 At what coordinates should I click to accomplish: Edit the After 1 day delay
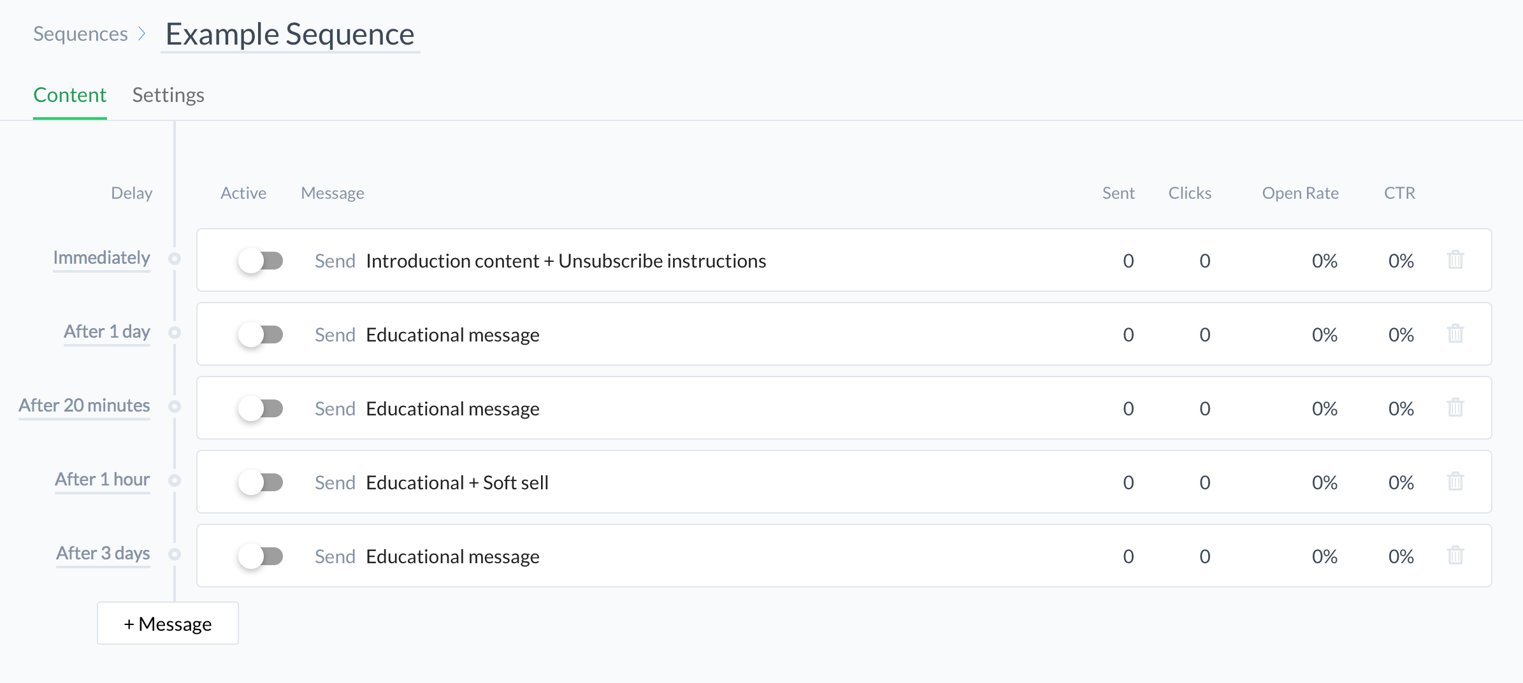[x=107, y=332]
